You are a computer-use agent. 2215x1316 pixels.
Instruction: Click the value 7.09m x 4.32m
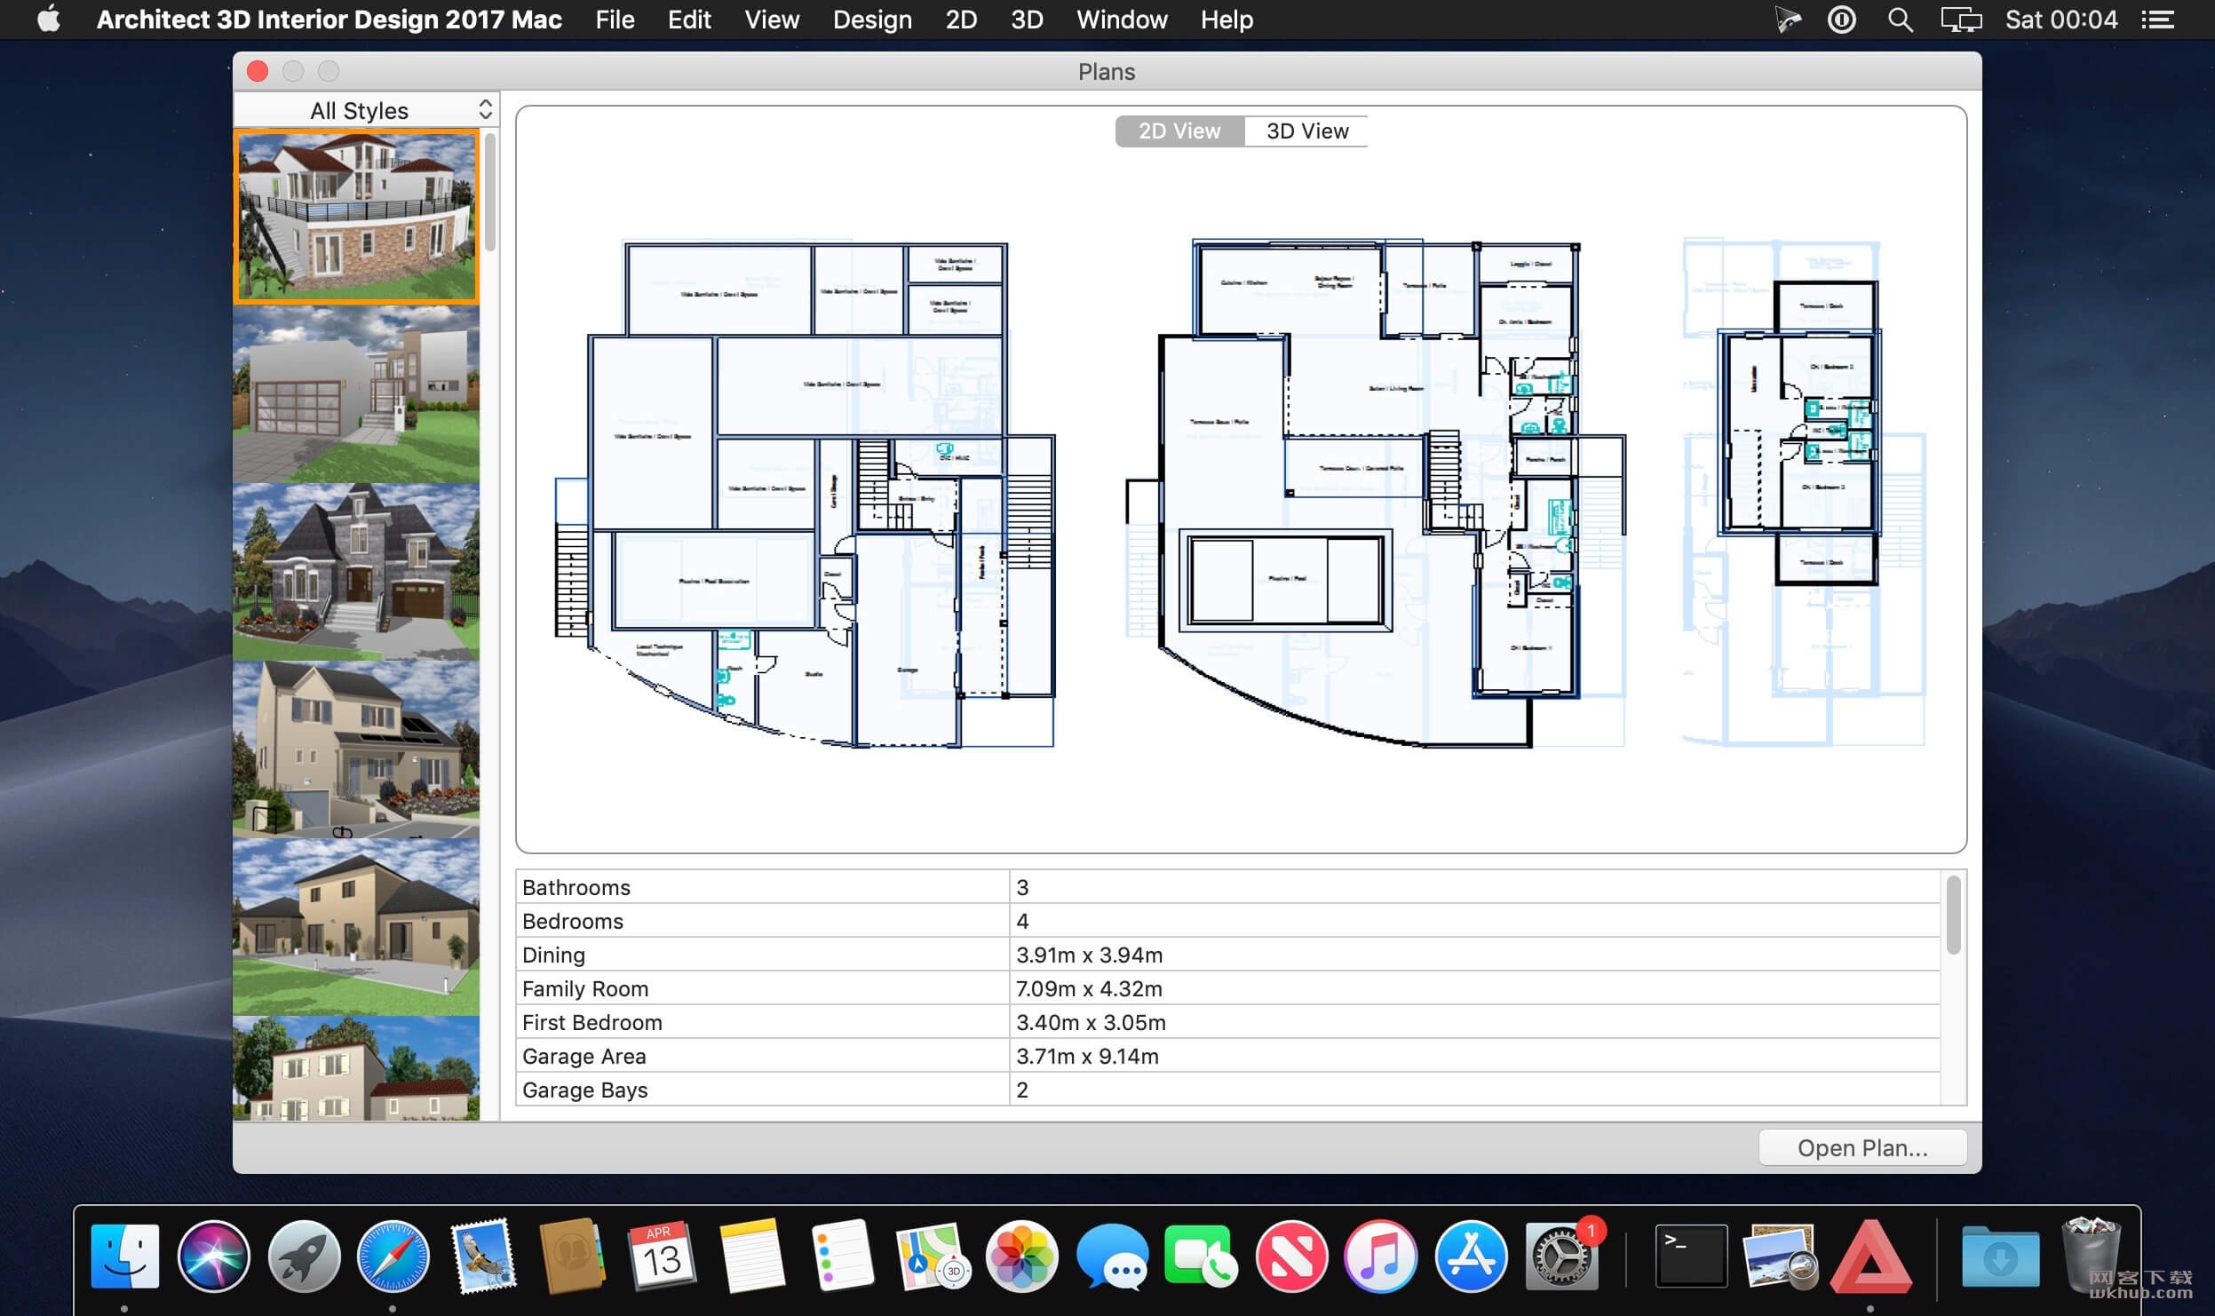click(x=1089, y=988)
